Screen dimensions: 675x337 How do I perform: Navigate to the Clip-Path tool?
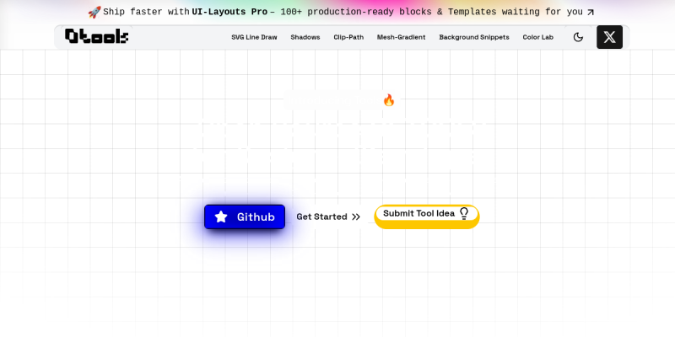point(348,37)
